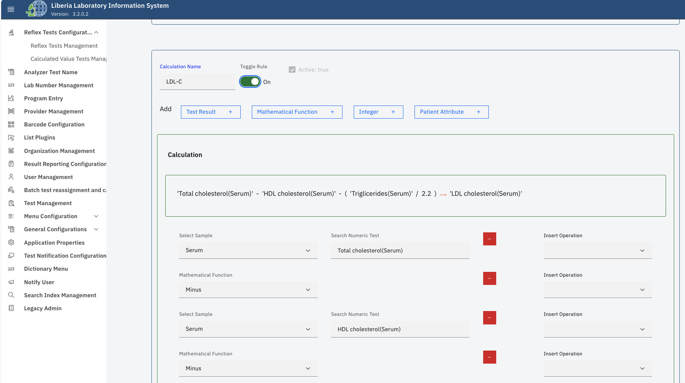The width and height of the screenshot is (685, 383).
Task: Click the Program Entry chart icon
Action: point(11,98)
